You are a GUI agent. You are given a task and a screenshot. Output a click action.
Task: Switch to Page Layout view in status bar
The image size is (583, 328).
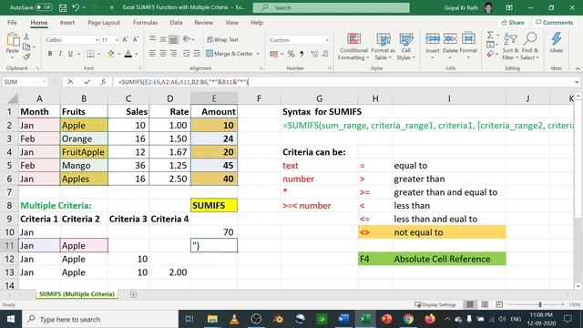click(485, 304)
